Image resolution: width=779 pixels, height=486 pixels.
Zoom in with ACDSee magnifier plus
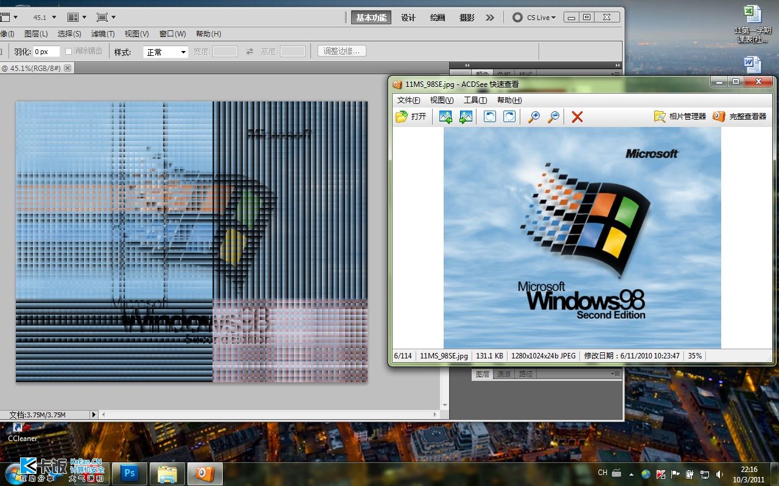(534, 117)
